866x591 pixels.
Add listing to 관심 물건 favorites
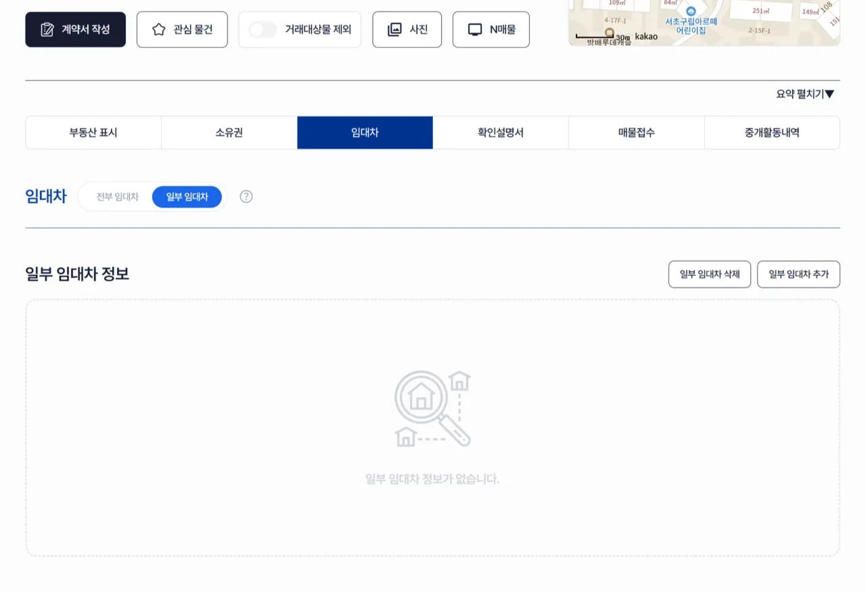[182, 29]
